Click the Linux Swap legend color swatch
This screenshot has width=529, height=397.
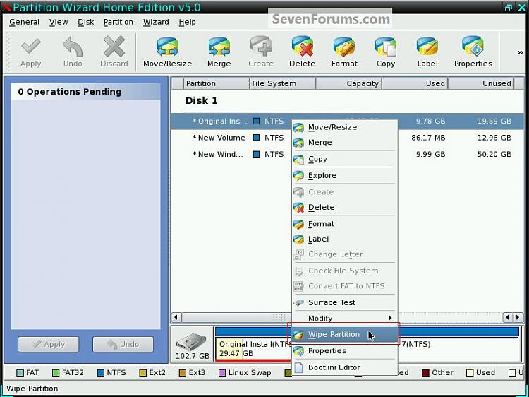[x=222, y=373]
